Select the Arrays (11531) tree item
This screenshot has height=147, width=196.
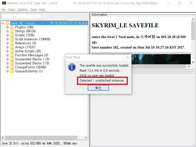click(25, 47)
